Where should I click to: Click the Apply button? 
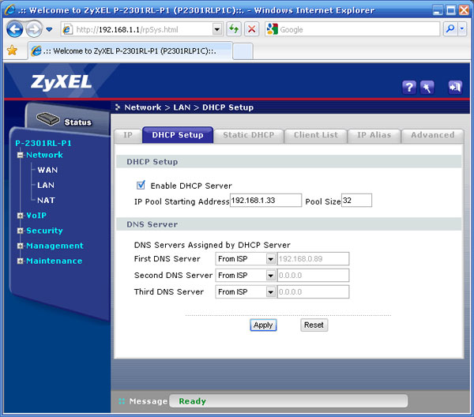click(263, 325)
